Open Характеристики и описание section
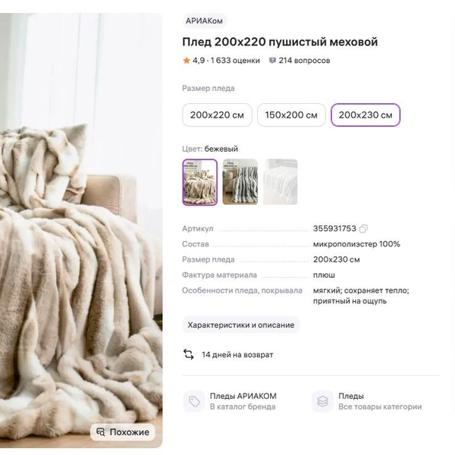The image size is (455, 455). [x=241, y=325]
